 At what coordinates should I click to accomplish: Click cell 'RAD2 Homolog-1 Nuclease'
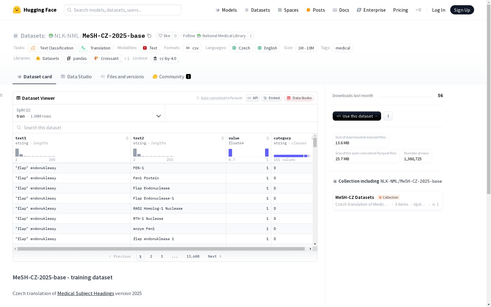pyautogui.click(x=178, y=208)
